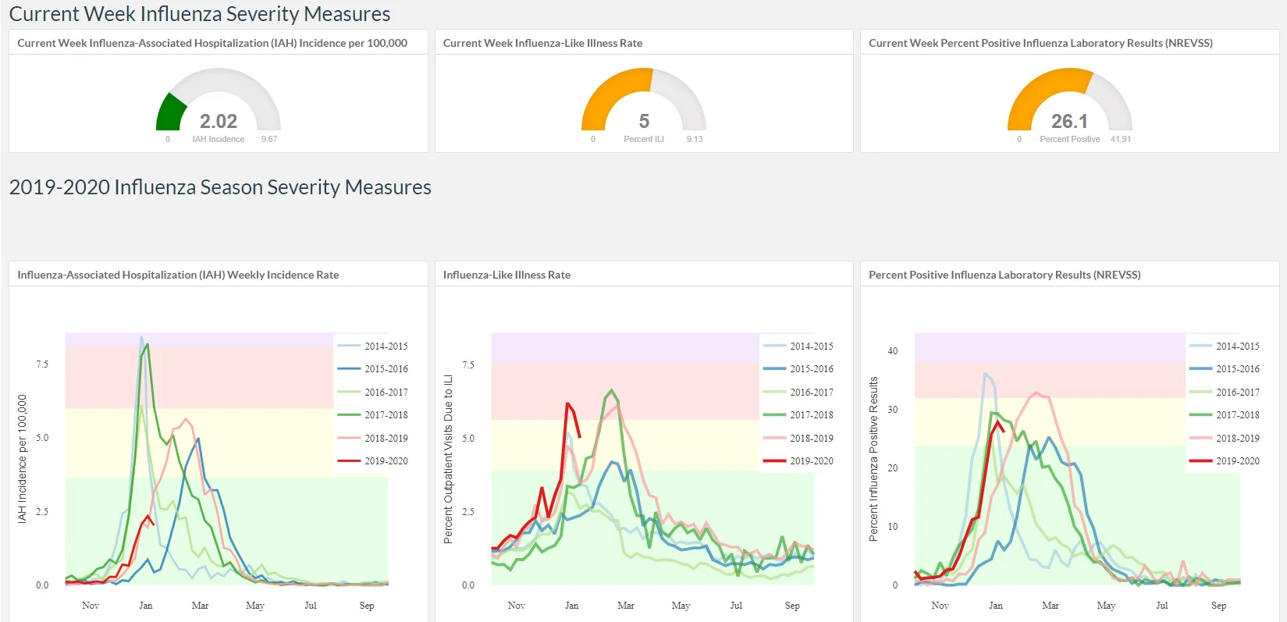Select panel title Current Week Influenza-Like Illness Rate

click(x=542, y=43)
